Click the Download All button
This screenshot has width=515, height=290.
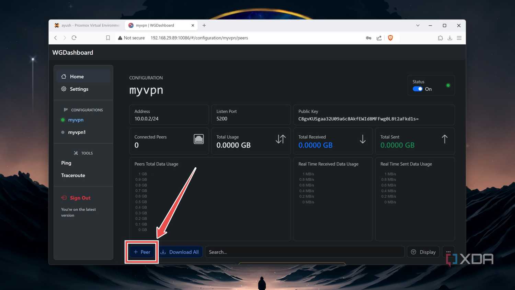[180, 252]
